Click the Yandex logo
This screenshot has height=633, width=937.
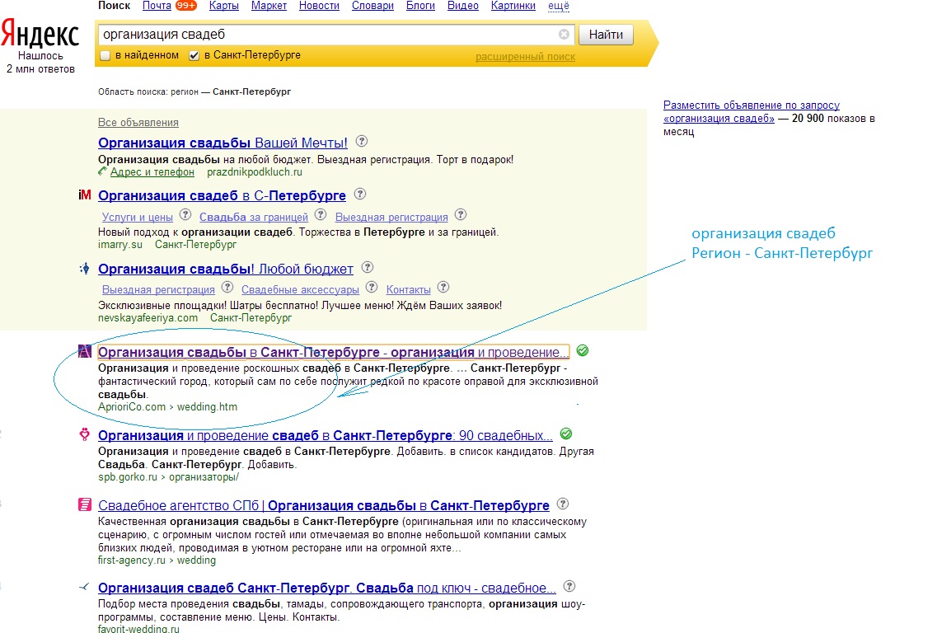click(40, 34)
